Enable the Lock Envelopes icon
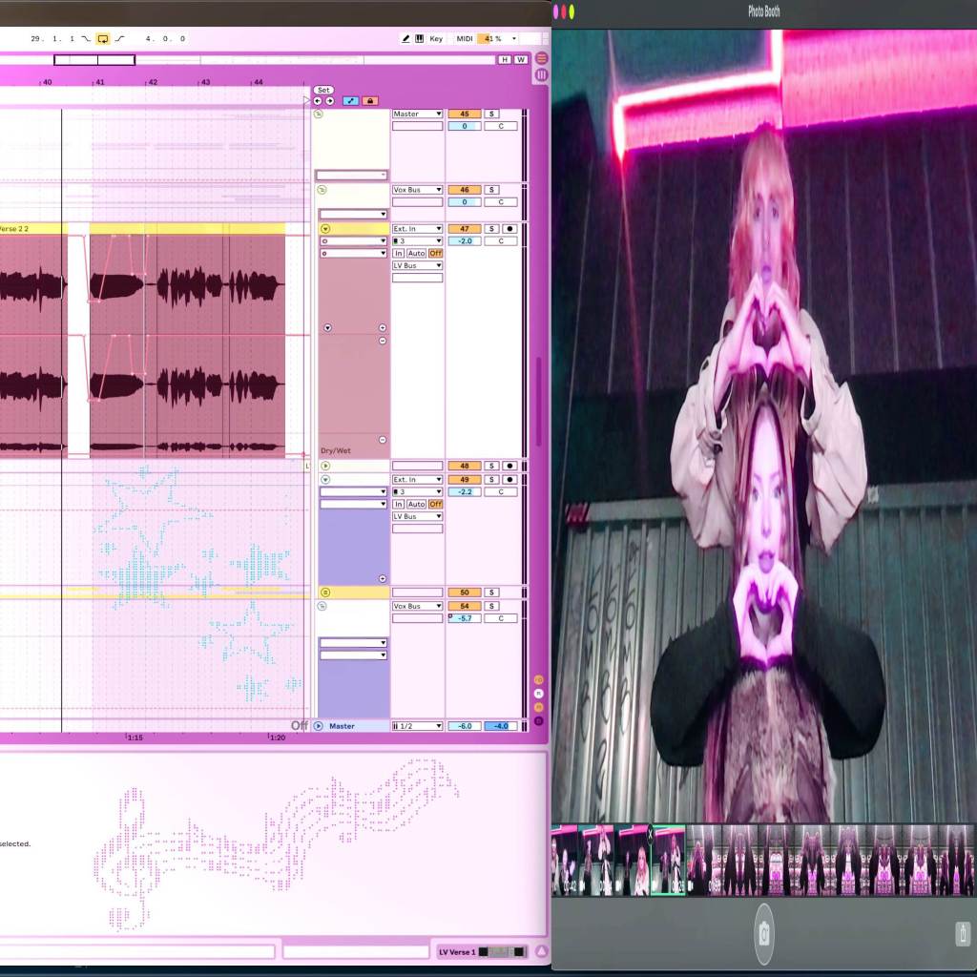977x977 pixels. (x=370, y=100)
